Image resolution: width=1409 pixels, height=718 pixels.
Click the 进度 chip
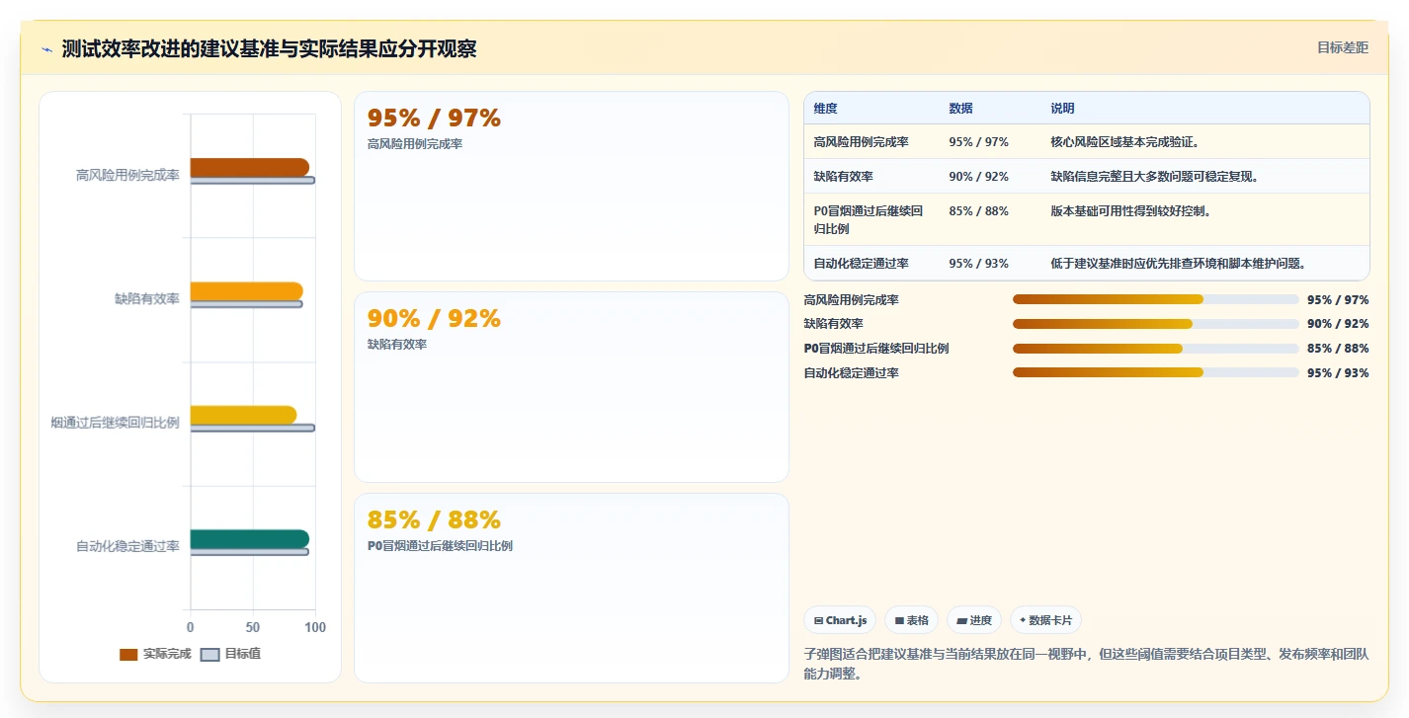click(973, 620)
